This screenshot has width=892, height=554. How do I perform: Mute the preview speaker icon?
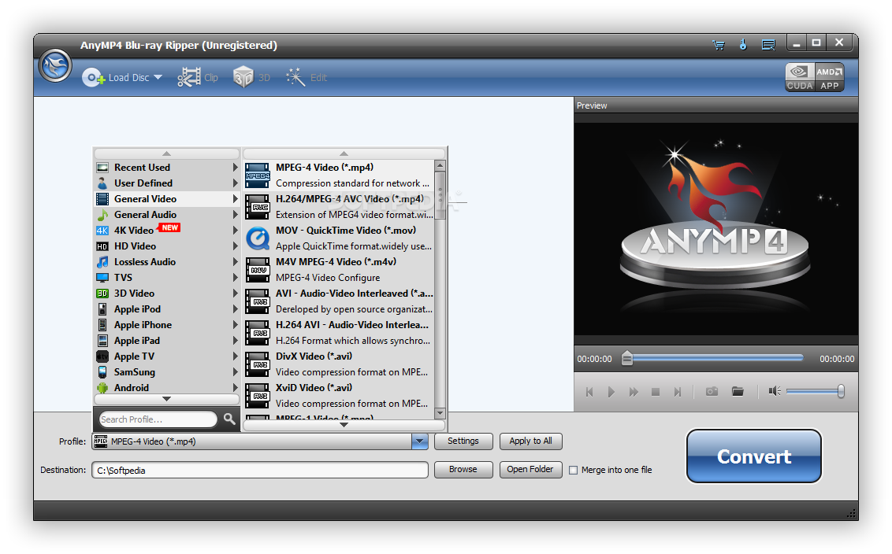coord(775,391)
